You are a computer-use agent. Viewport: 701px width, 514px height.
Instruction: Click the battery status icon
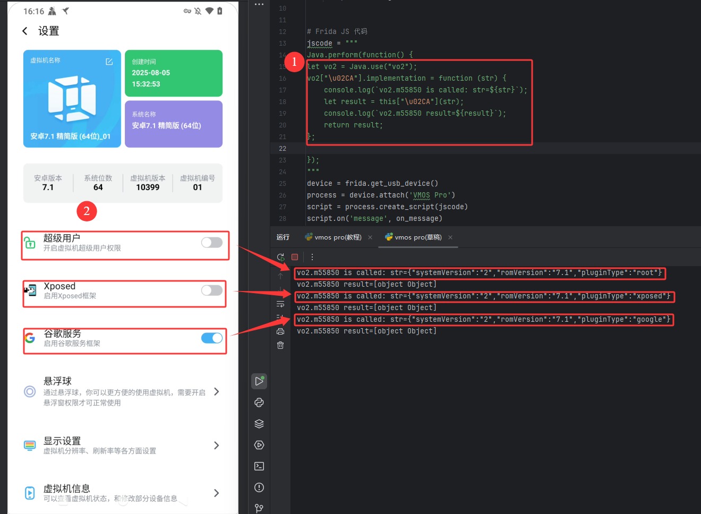(x=220, y=11)
